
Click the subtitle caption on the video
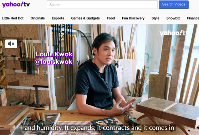pyautogui.click(x=99, y=128)
